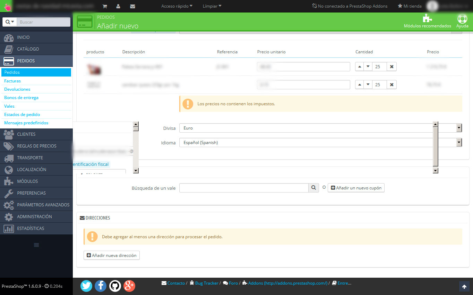
Task: Remove the first product row with X
Action: (392, 67)
